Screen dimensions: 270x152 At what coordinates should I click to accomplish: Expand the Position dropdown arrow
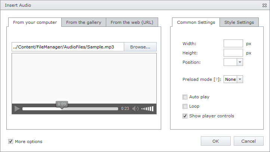[x=240, y=62]
